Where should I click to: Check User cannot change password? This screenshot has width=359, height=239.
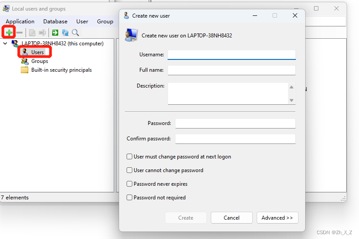coord(130,170)
